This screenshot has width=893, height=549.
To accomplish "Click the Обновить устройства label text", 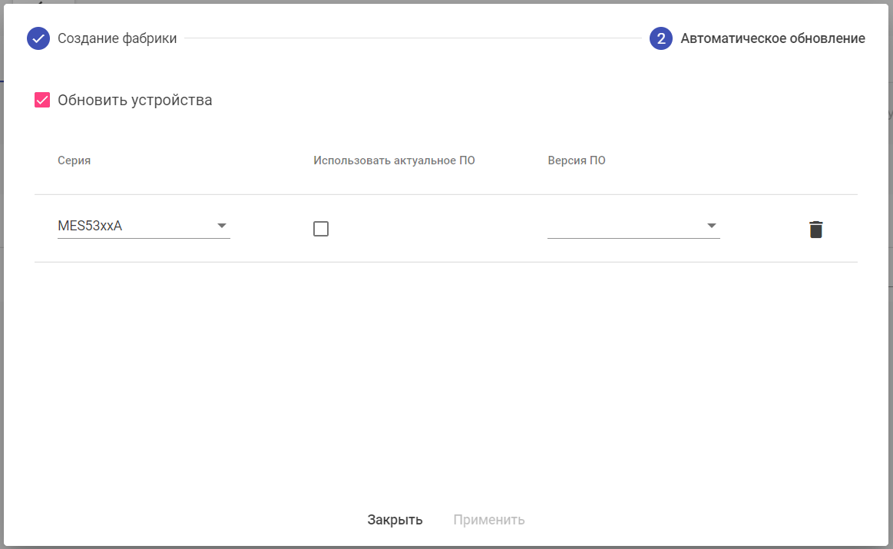I will (134, 100).
